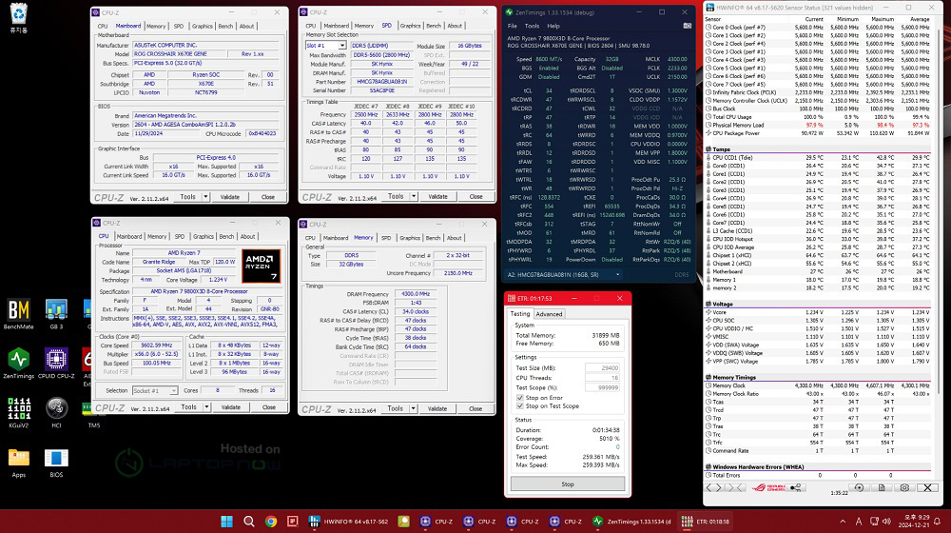Screen dimensions: 951x533
Task: Switch to the Advanced tab in ETR
Action: click(549, 313)
